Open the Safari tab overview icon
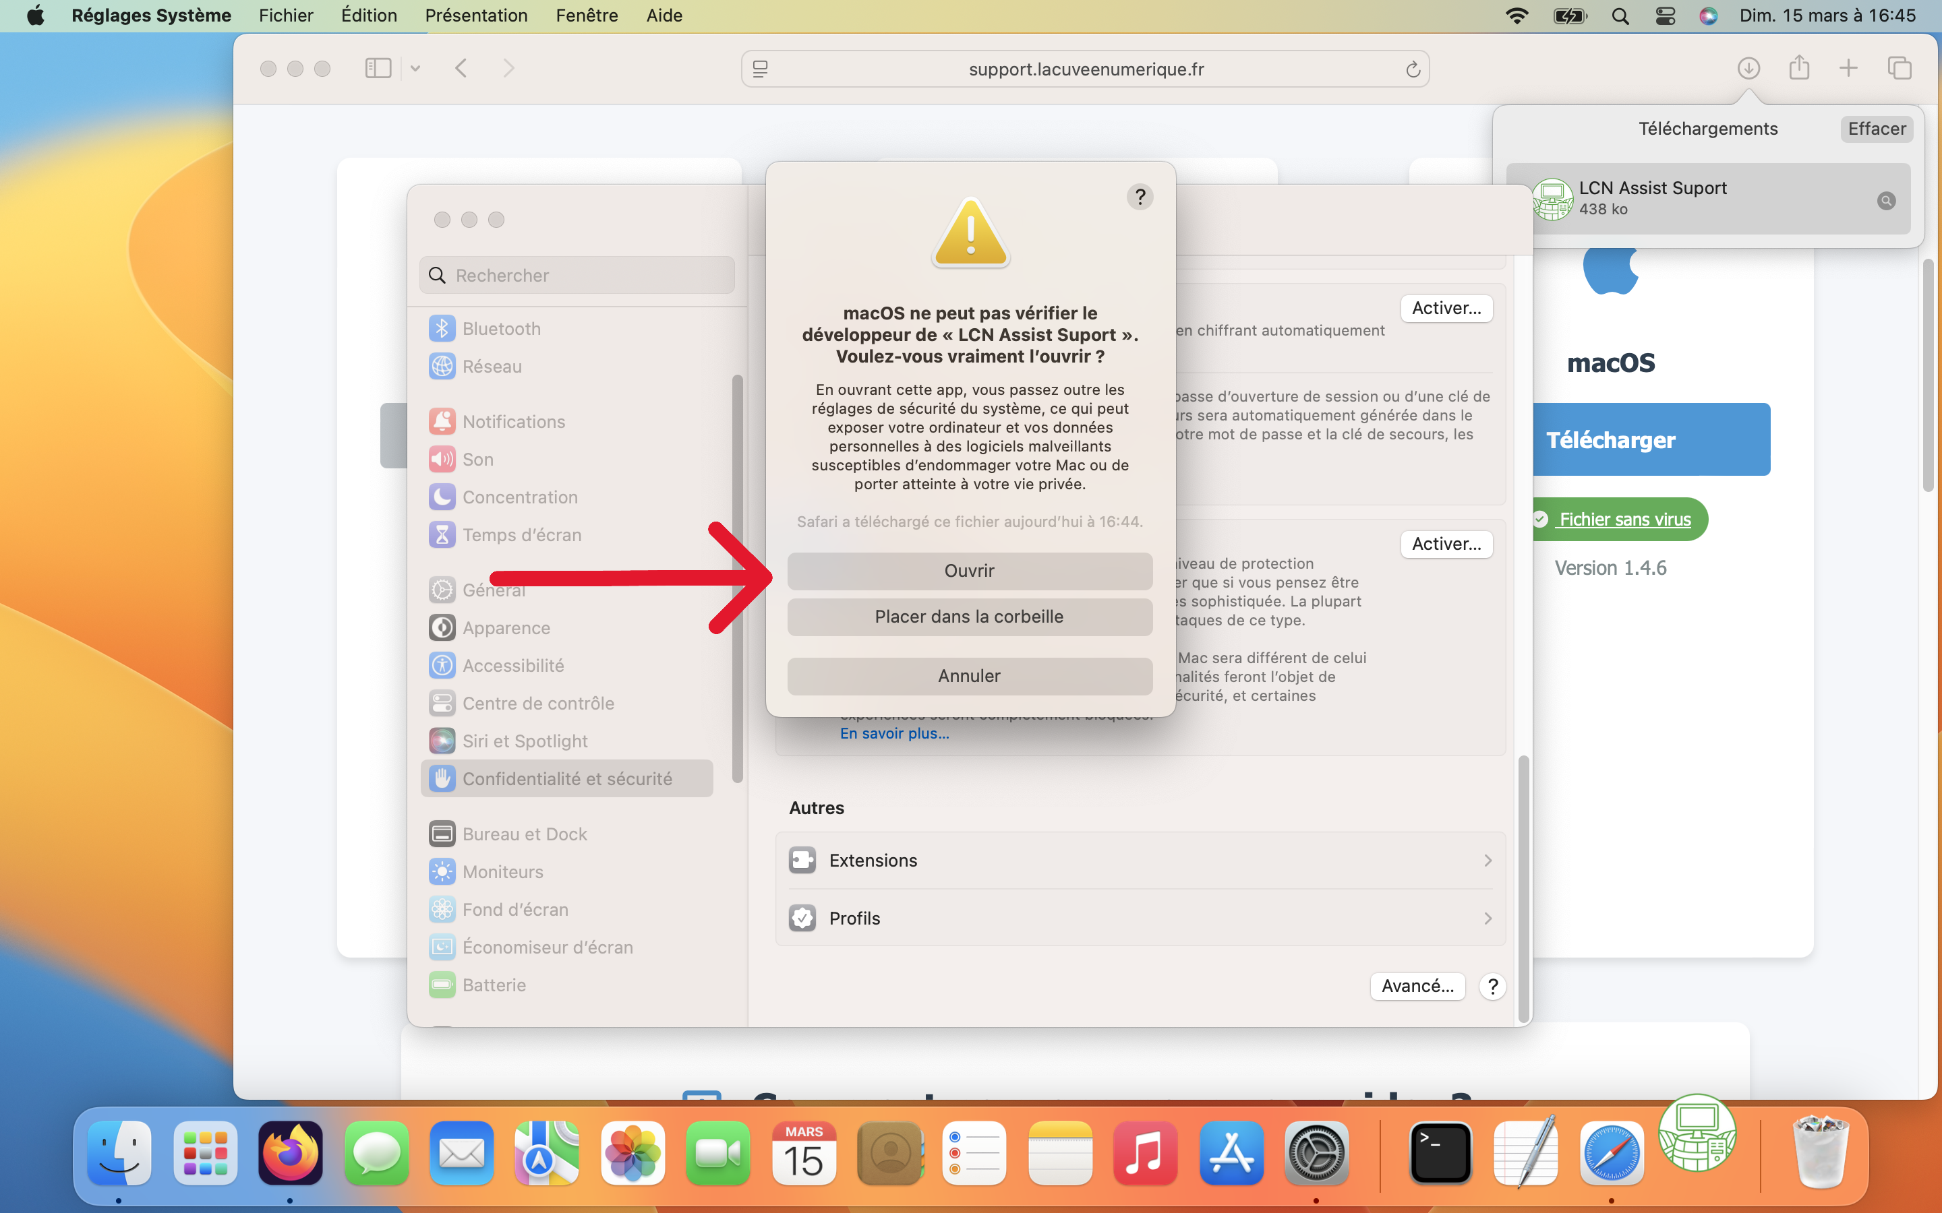 (x=1900, y=68)
